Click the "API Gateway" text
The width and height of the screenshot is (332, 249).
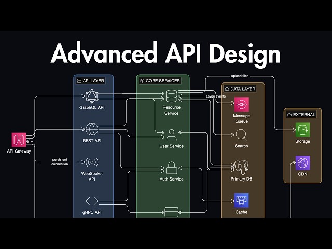19,151
